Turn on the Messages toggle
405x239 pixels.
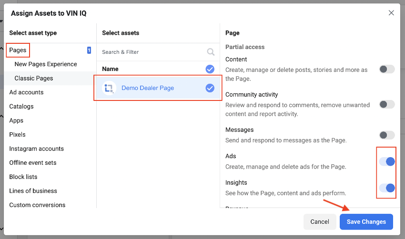(387, 135)
